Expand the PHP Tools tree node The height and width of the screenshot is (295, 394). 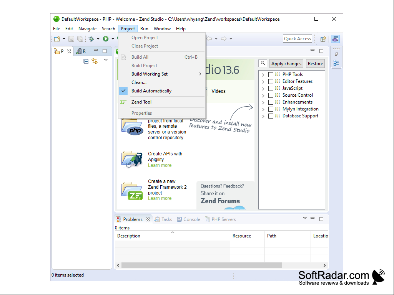263,75
